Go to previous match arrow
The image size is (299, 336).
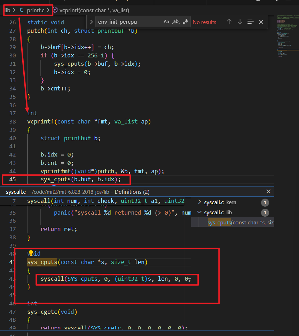(229, 22)
